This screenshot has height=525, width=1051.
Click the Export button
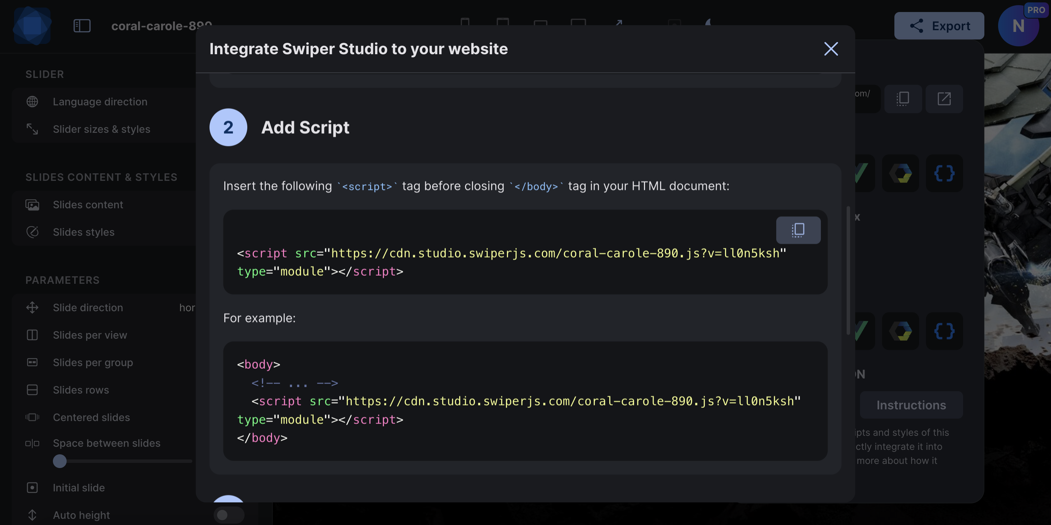click(939, 25)
